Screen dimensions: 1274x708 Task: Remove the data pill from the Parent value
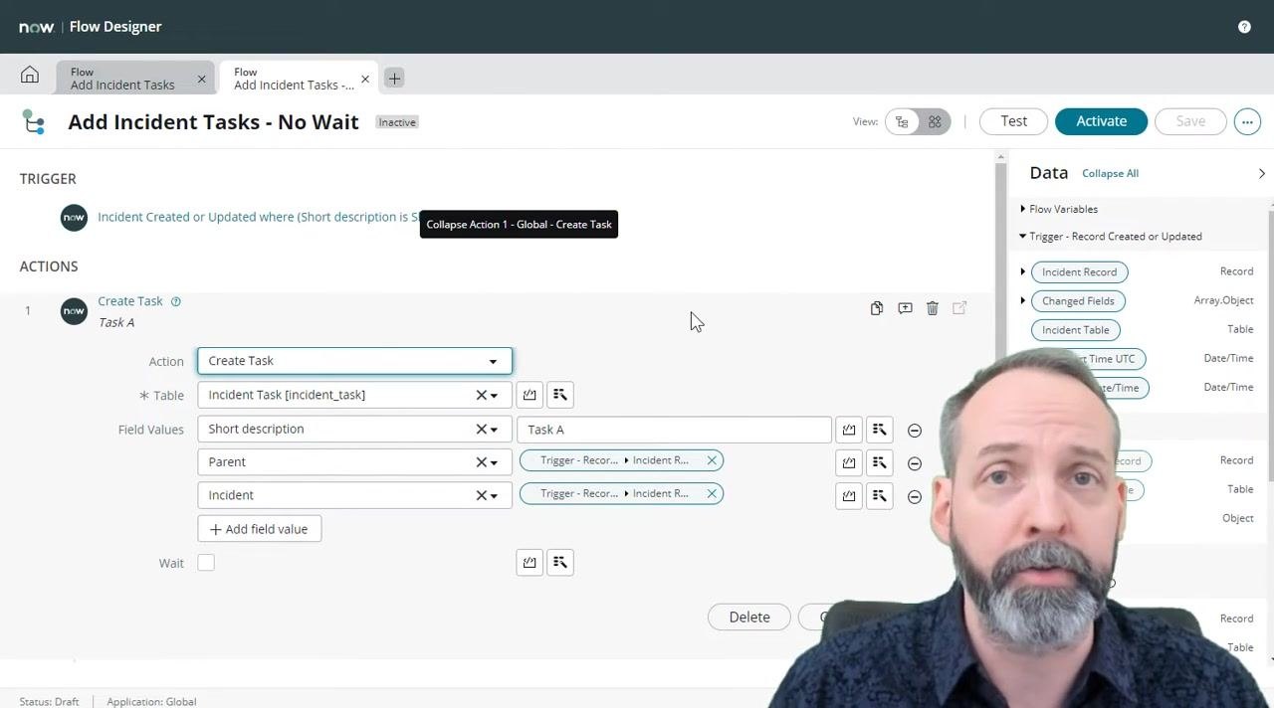712,460
